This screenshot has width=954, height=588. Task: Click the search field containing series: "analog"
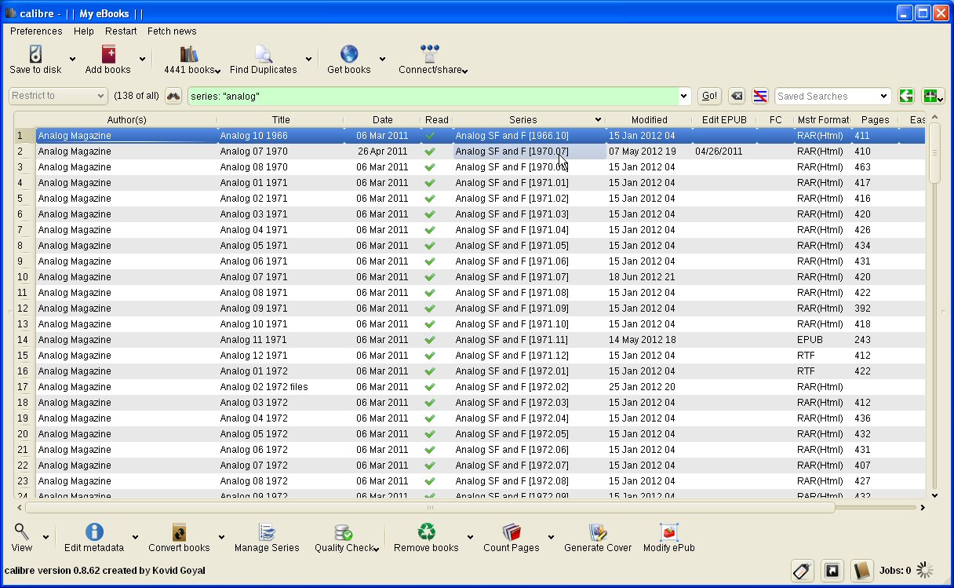click(431, 96)
